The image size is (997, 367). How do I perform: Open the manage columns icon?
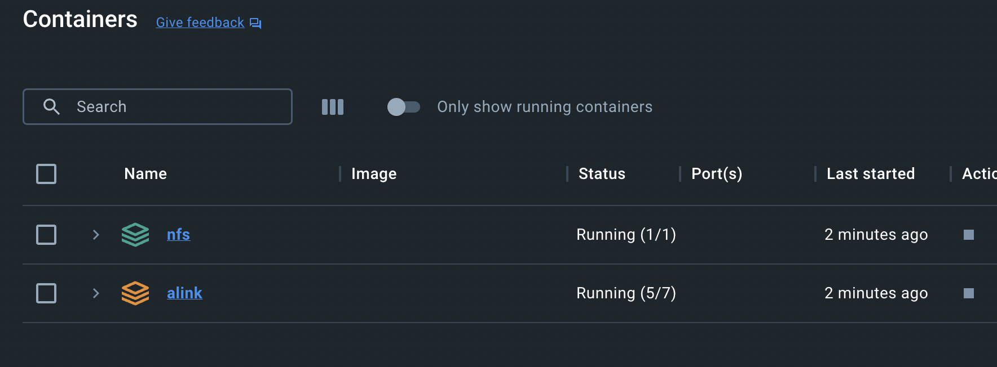click(333, 107)
